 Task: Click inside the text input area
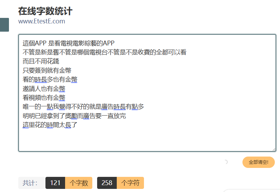click(147, 93)
